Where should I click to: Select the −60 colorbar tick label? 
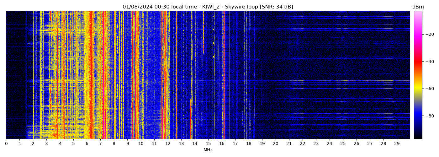(429, 89)
